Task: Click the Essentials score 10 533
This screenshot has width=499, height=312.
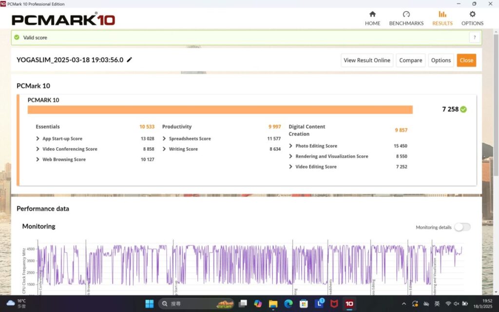Action: [147, 127]
